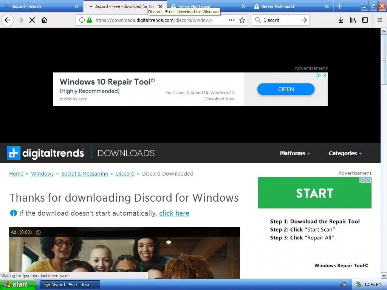Expand the Categories menu
This screenshot has width=387, height=290.
[345, 153]
